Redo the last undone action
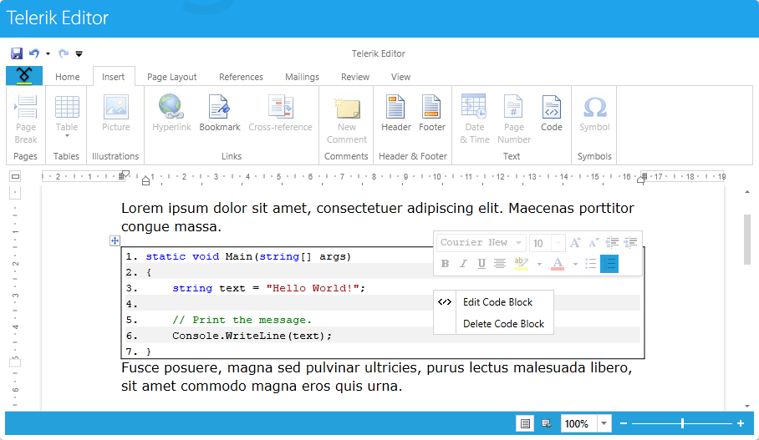Screen dimensions: 759x440 coord(64,53)
